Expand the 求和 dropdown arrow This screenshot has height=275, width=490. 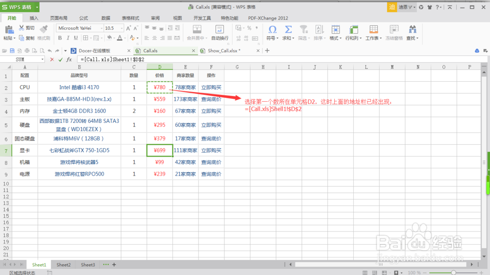pyautogui.click(x=293, y=38)
